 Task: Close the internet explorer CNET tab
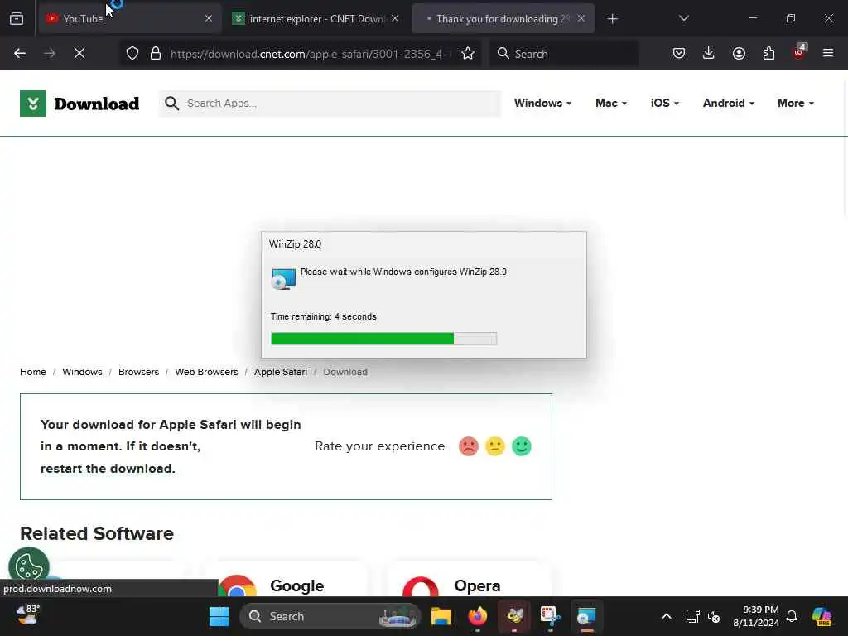[x=395, y=19]
